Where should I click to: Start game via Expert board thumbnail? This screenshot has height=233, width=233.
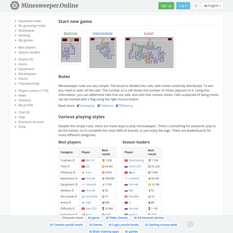pos(149,52)
